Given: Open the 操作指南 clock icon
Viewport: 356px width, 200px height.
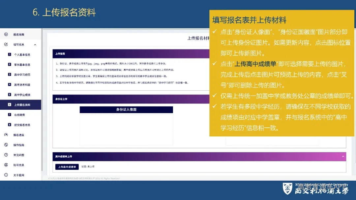Looking at the screenshot, I should (6, 144).
